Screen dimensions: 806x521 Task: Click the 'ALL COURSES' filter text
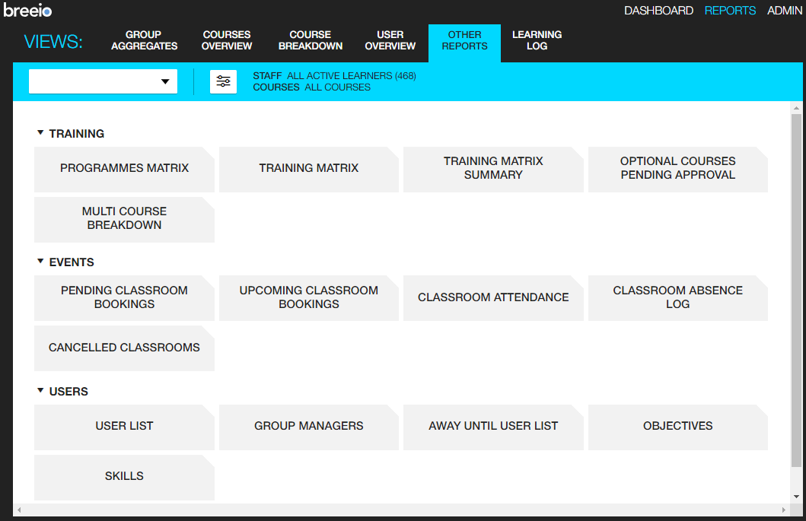pos(337,87)
